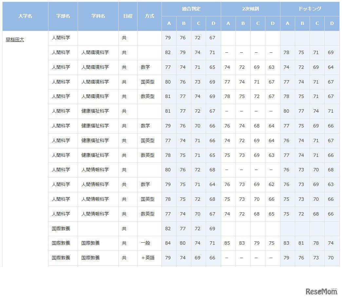Click the A subheader under 総合判定
This screenshot has width=342, height=299.
point(169,23)
